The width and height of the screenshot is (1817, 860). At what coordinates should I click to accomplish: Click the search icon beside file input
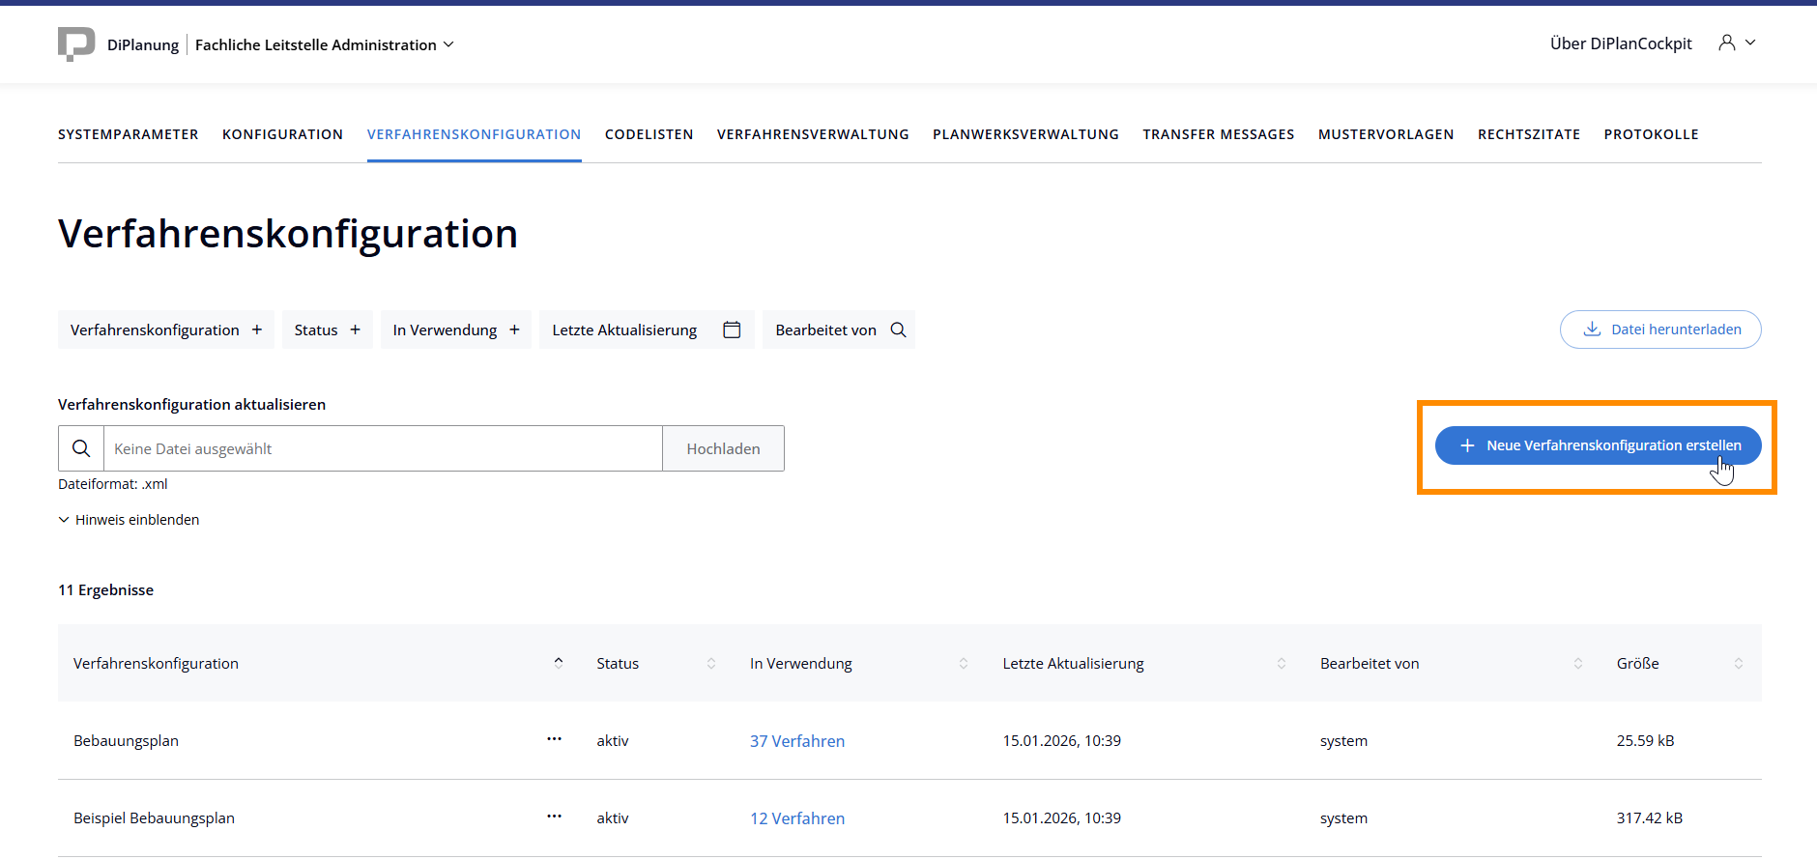pyautogui.click(x=81, y=448)
